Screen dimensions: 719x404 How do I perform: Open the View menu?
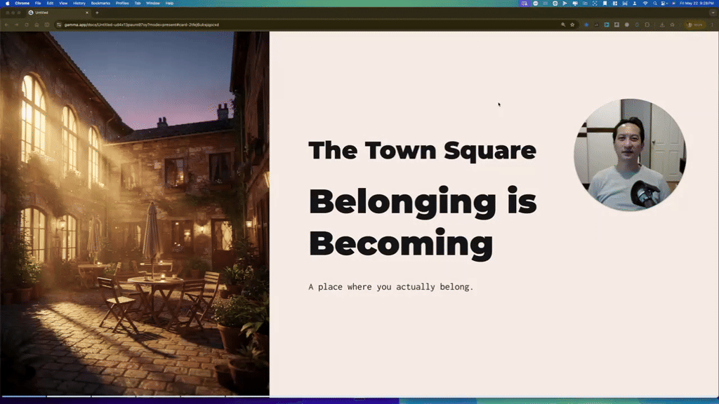click(x=63, y=4)
